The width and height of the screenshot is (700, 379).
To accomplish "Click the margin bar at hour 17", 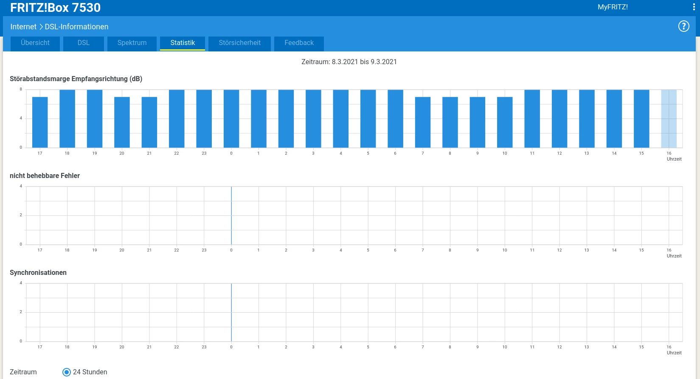I will pyautogui.click(x=40, y=122).
